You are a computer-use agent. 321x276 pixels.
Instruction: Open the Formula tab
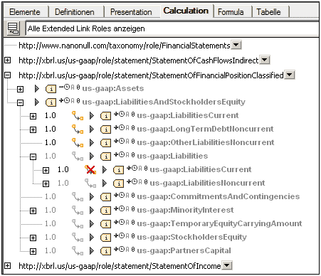(x=231, y=12)
